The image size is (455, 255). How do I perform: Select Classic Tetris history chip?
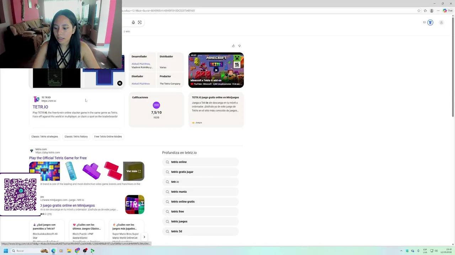pos(76,136)
